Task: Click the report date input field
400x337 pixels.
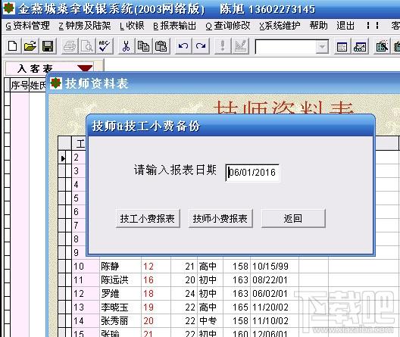Action: coord(252,173)
